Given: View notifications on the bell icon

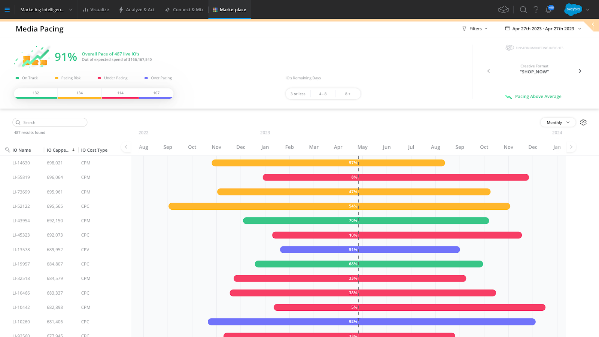Looking at the screenshot, I should click(548, 10).
